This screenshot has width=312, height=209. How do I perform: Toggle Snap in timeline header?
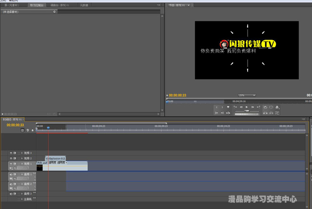[x=23, y=130]
